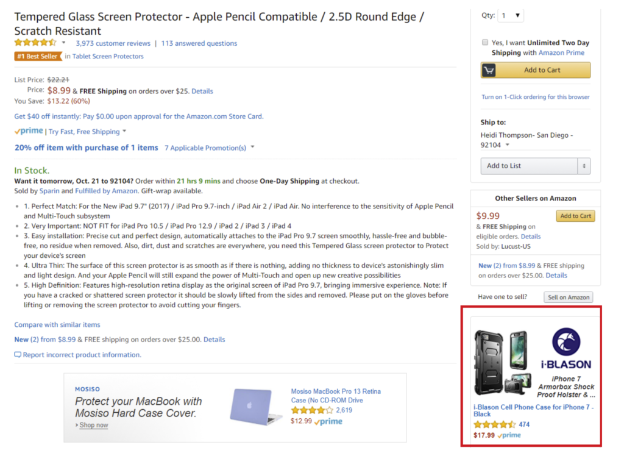Expand the Add to List dropdown arrow
The width and height of the screenshot is (624, 464).
(x=584, y=166)
